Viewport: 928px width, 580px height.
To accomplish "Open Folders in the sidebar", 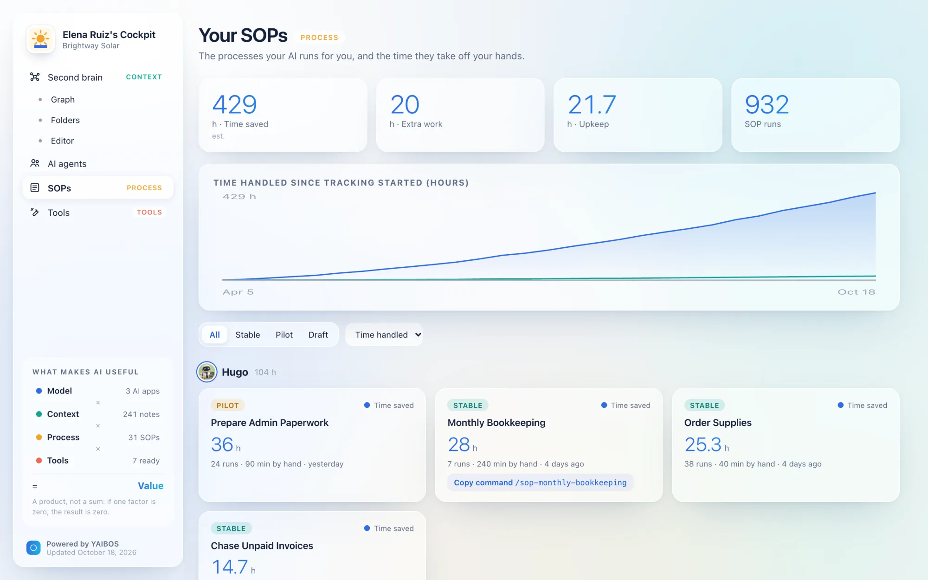I will click(65, 120).
